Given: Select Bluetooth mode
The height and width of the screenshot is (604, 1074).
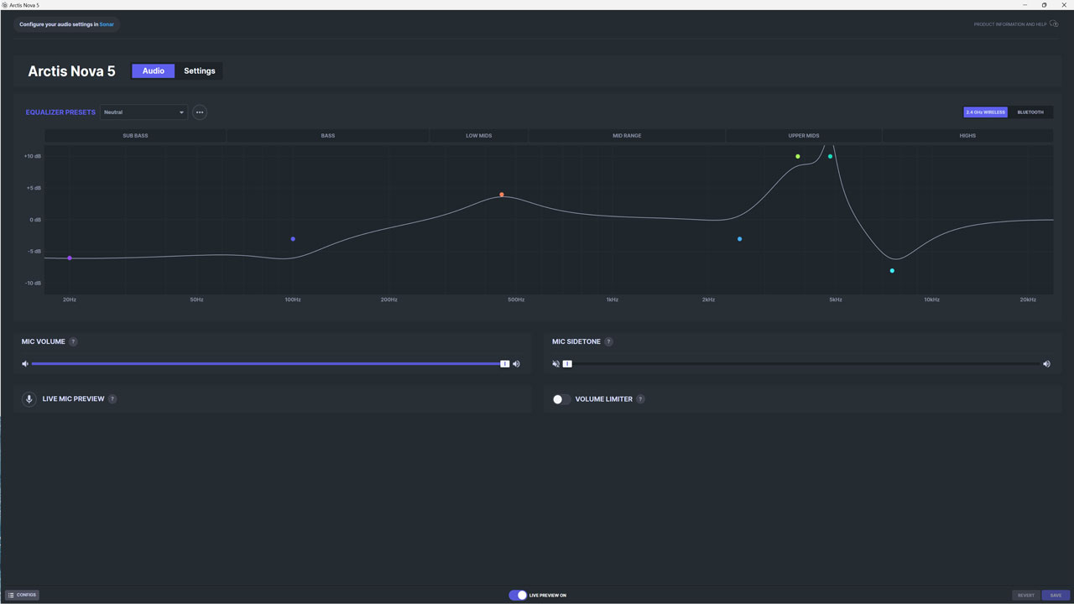Looking at the screenshot, I should [x=1030, y=112].
